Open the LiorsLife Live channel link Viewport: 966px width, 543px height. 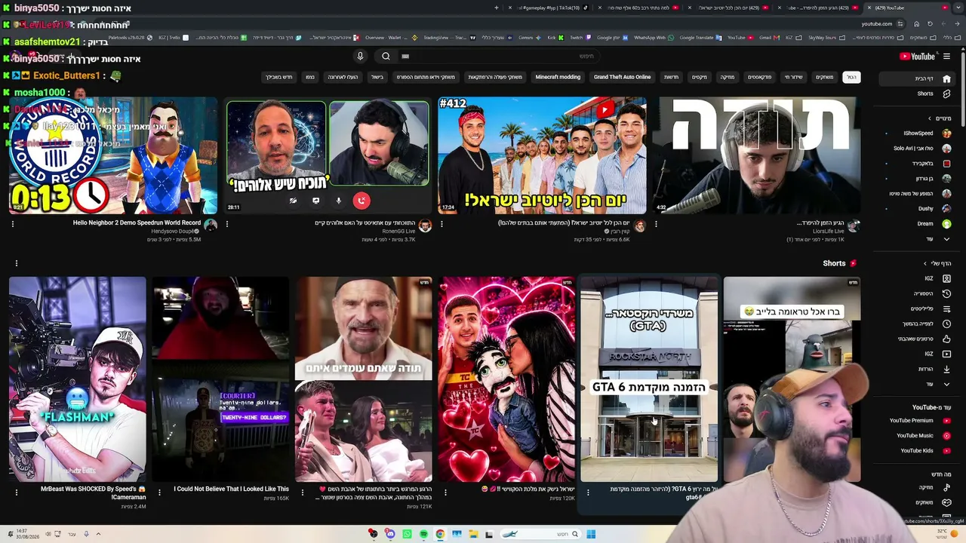(828, 232)
